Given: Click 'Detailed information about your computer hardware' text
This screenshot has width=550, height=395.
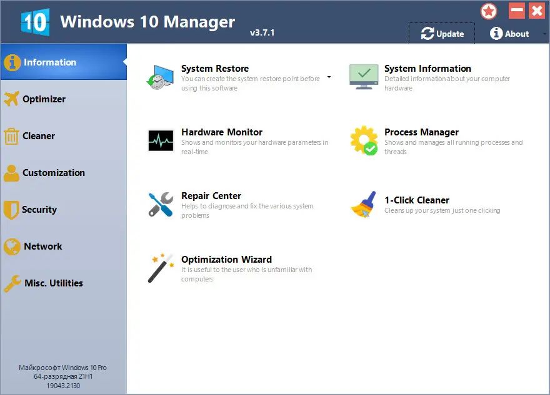Looking at the screenshot, I should coord(447,84).
